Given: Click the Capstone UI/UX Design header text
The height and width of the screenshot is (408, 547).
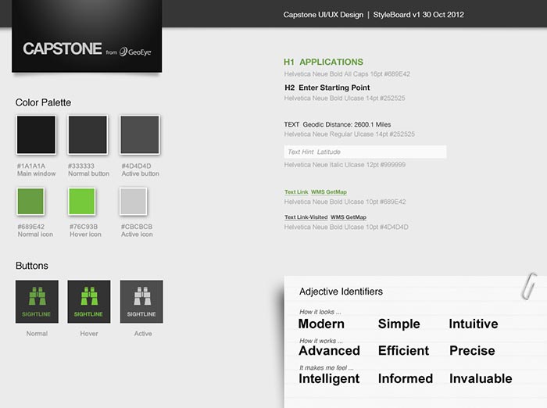Looking at the screenshot, I should (x=323, y=15).
